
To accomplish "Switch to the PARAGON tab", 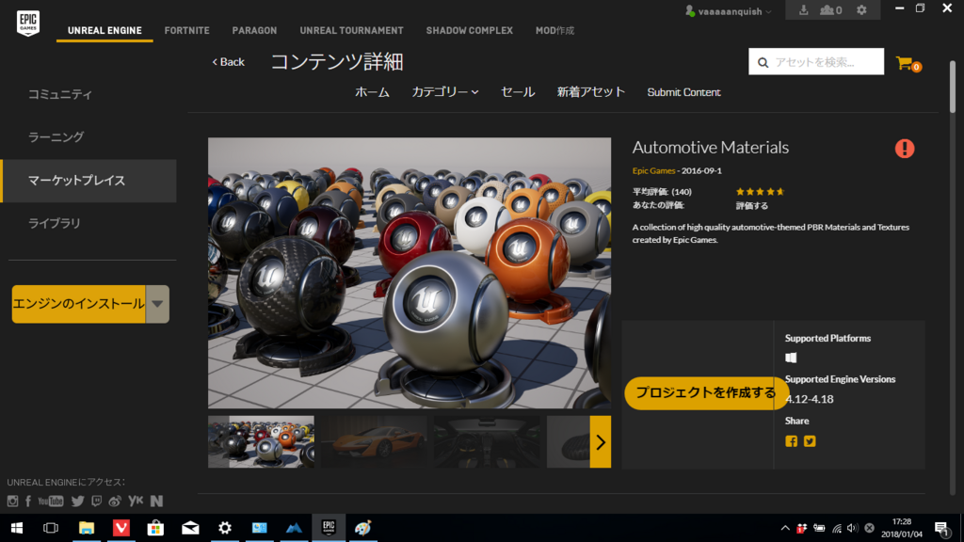I will pos(254,30).
